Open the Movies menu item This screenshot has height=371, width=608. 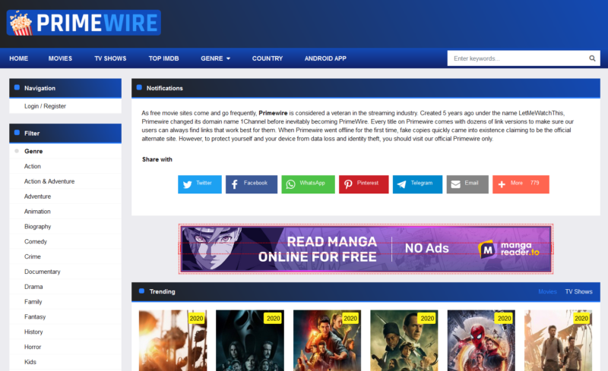pos(60,58)
